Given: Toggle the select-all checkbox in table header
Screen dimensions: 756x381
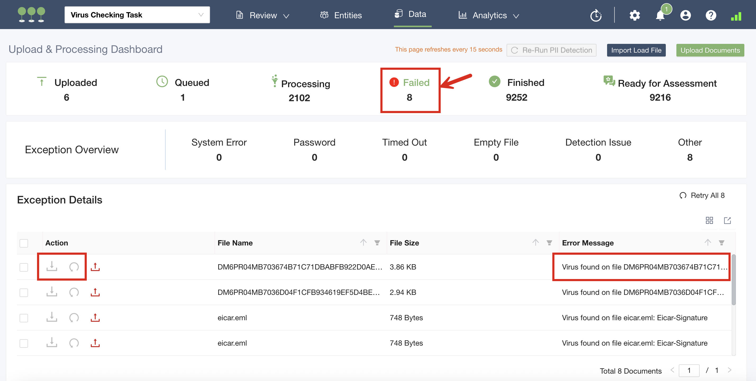Looking at the screenshot, I should coord(24,243).
